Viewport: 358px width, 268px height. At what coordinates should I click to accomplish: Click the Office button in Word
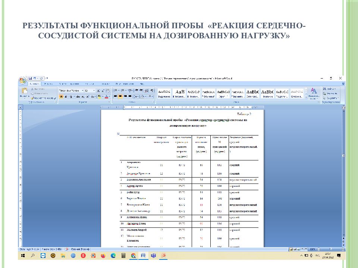(x=22, y=80)
